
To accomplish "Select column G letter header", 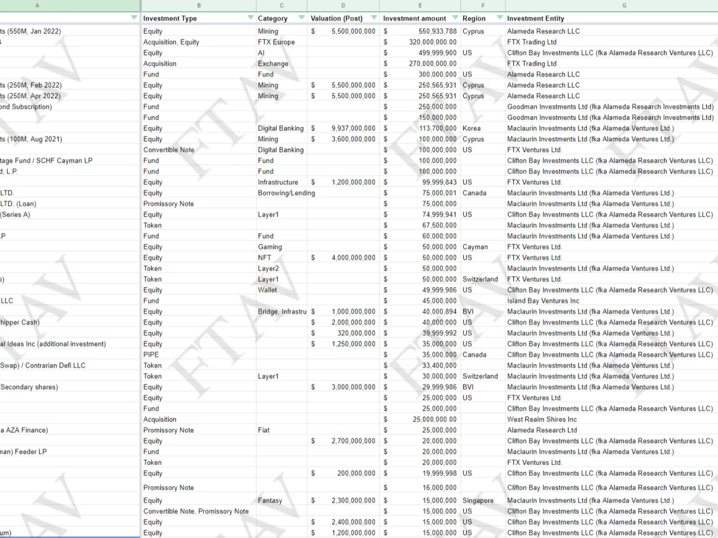I will [624, 5].
